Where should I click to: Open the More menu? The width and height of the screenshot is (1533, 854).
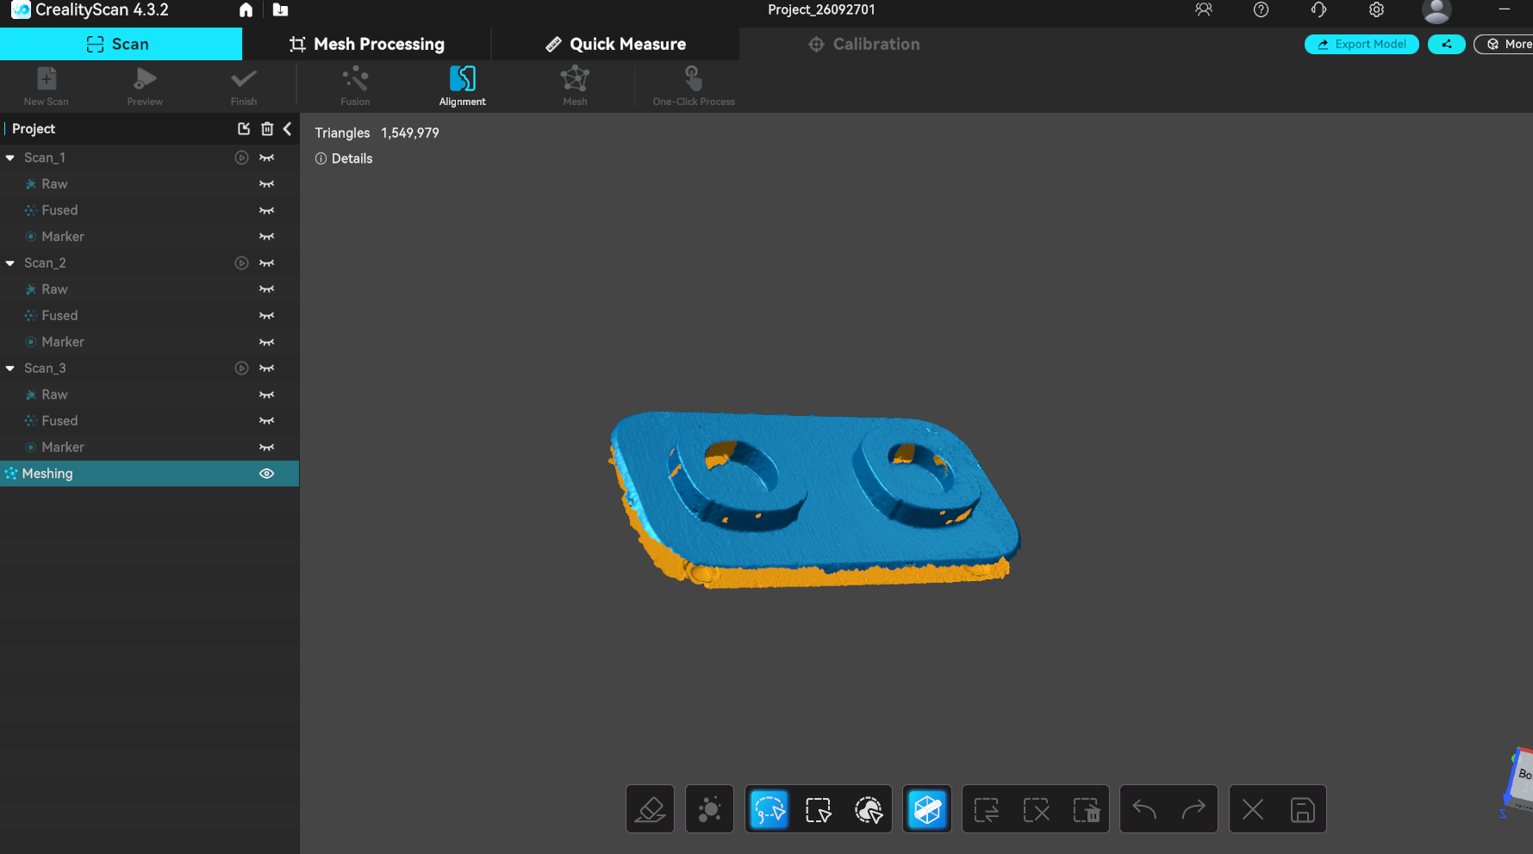[x=1504, y=44]
